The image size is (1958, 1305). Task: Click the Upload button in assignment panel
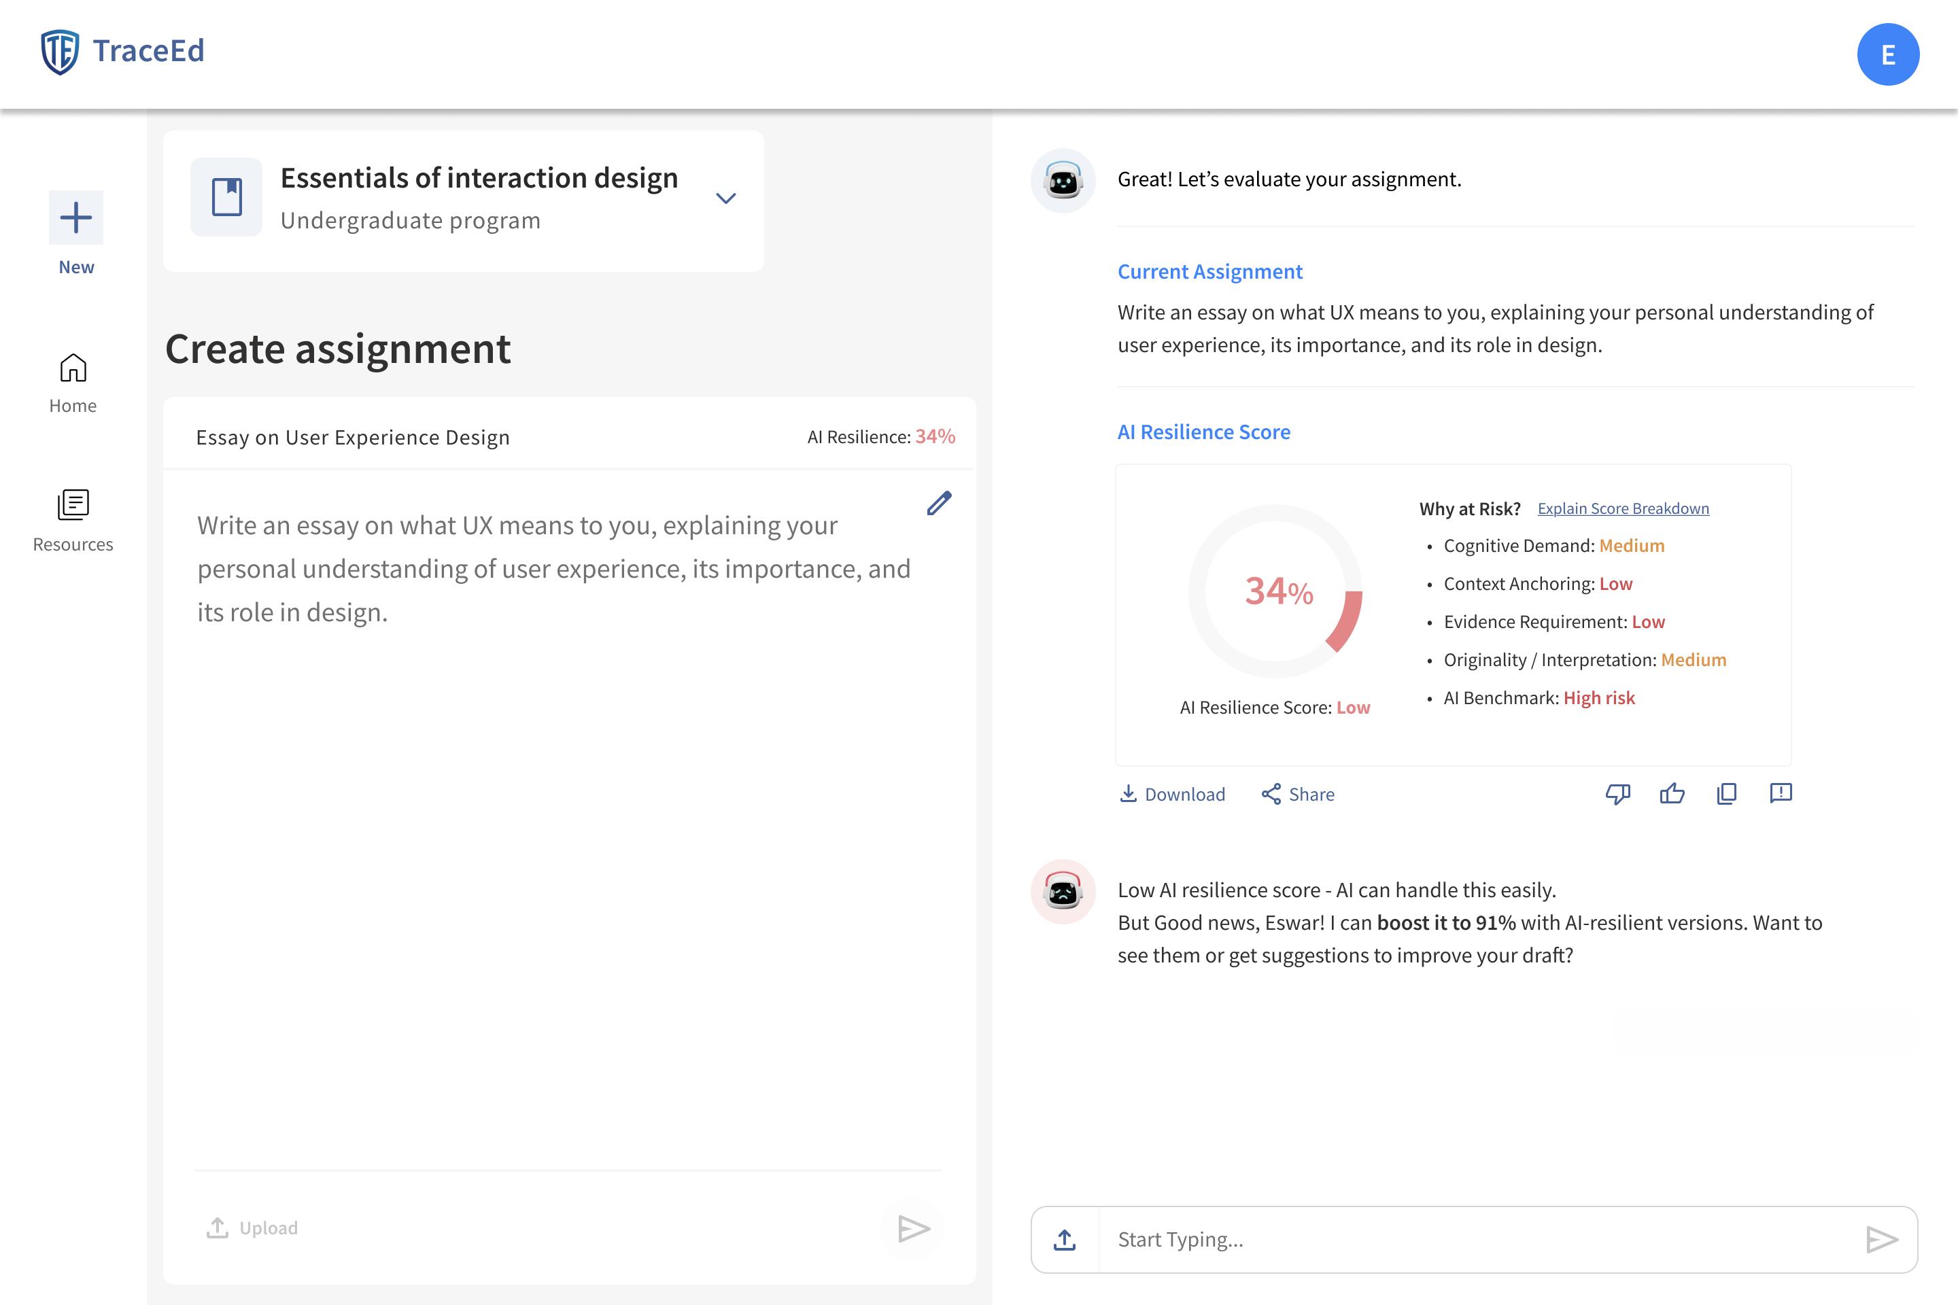(252, 1228)
